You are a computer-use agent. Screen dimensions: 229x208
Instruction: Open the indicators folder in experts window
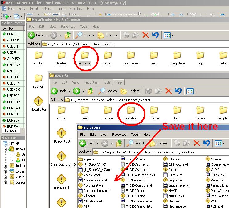coord(131,113)
